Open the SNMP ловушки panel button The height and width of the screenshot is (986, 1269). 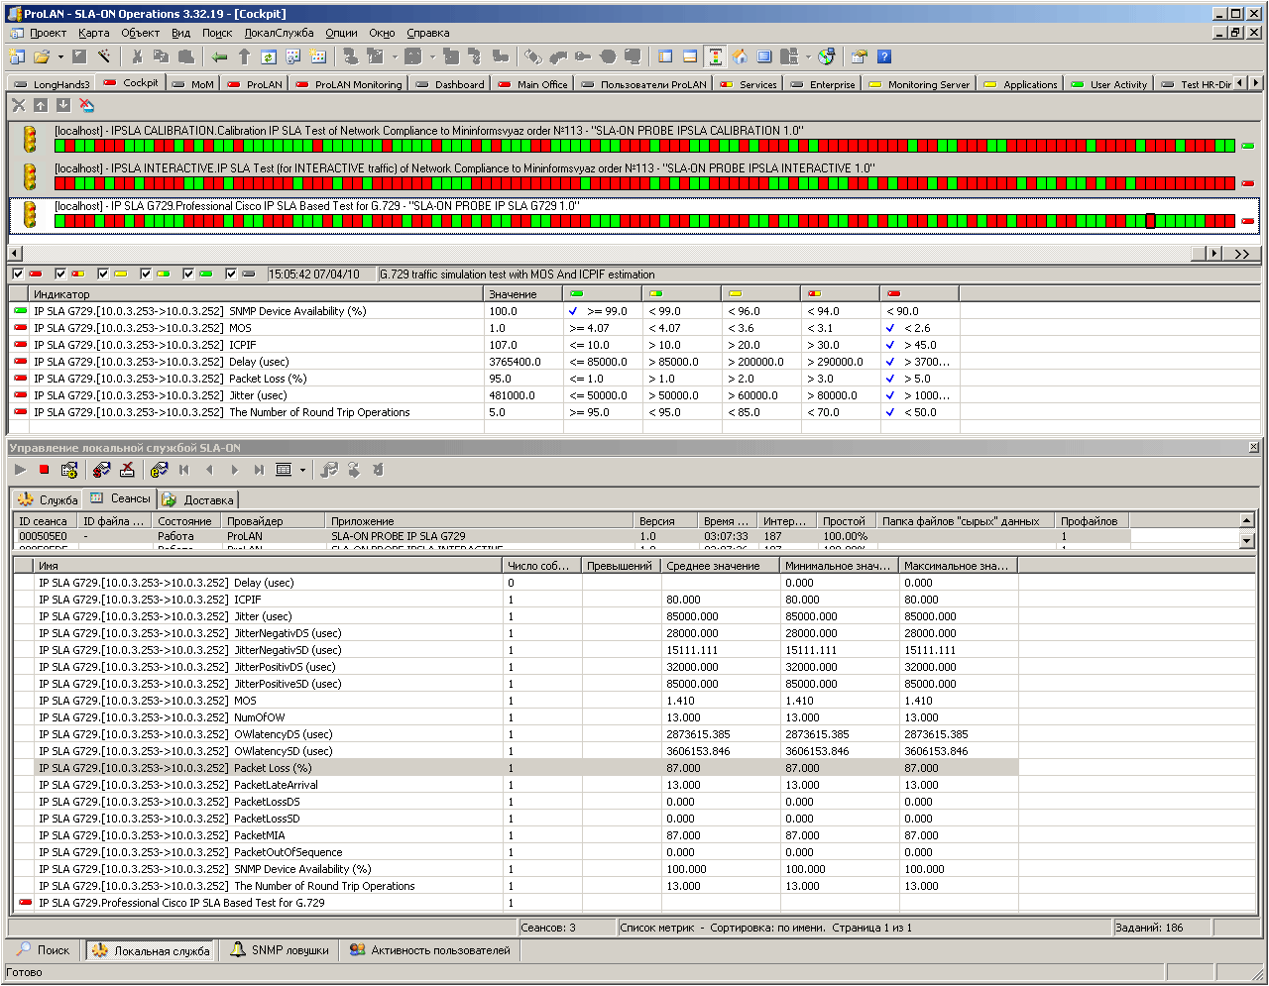click(280, 950)
